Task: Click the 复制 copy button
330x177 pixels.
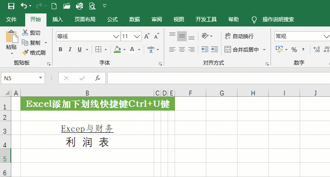Action: point(31,43)
